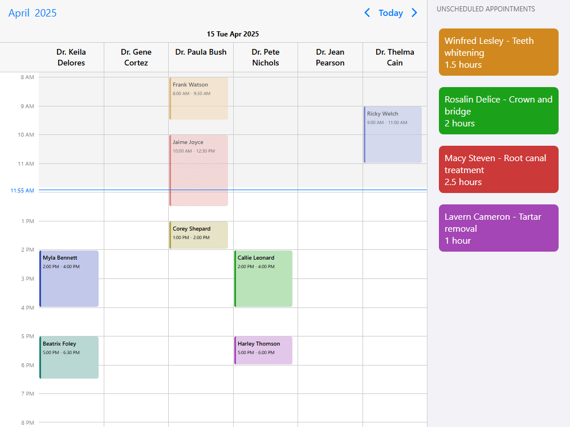The width and height of the screenshot is (570, 427).
Task: Open Corey Shepard's 1:00 PM appointment
Action: click(198, 235)
